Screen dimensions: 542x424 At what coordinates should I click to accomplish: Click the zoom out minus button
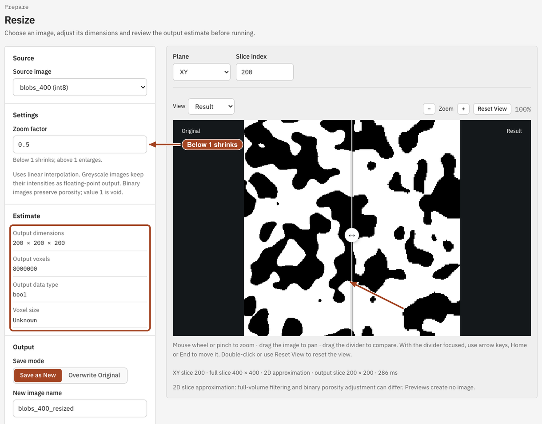point(429,109)
